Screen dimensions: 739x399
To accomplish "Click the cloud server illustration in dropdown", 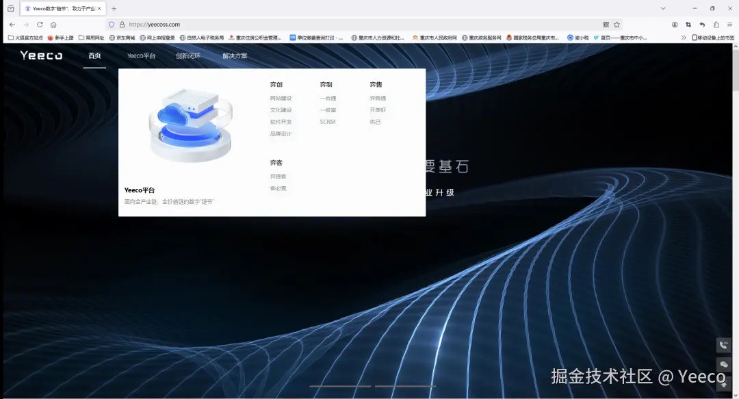I will tap(191, 125).
